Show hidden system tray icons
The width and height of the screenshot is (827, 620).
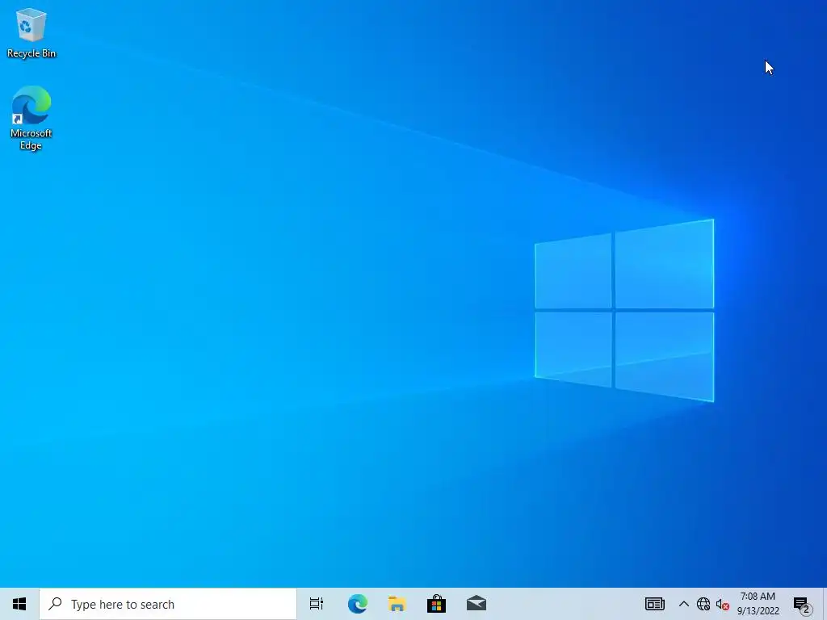click(683, 604)
